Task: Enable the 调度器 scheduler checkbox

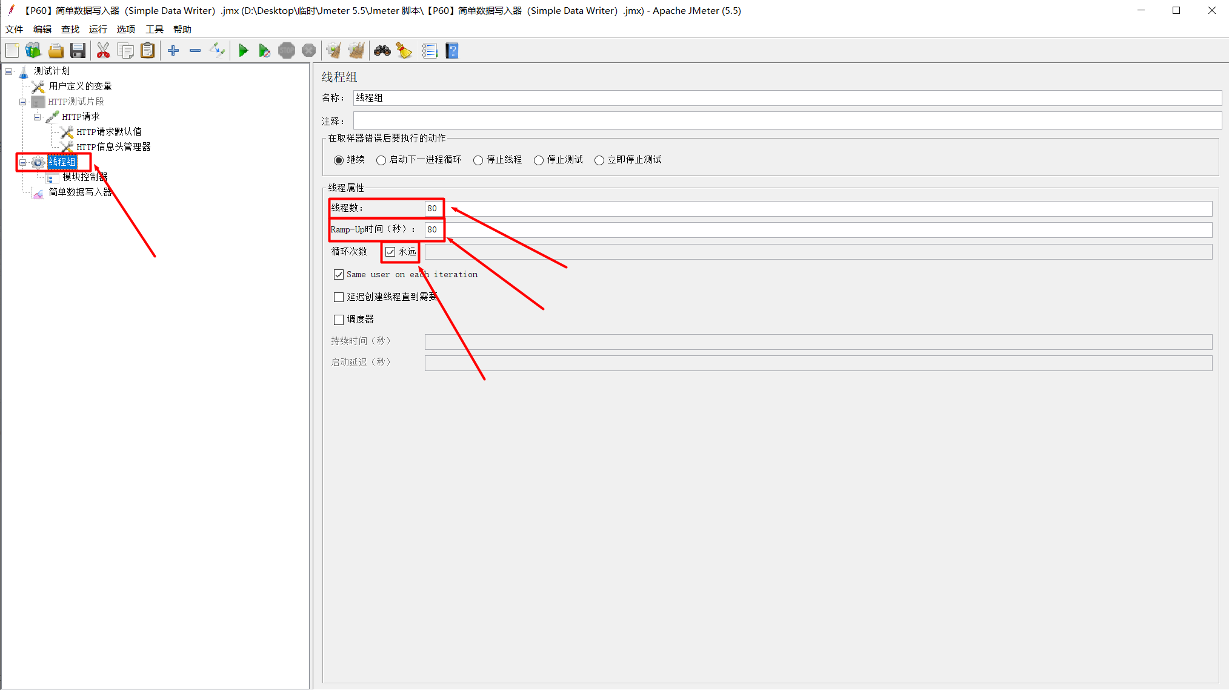Action: click(x=339, y=320)
